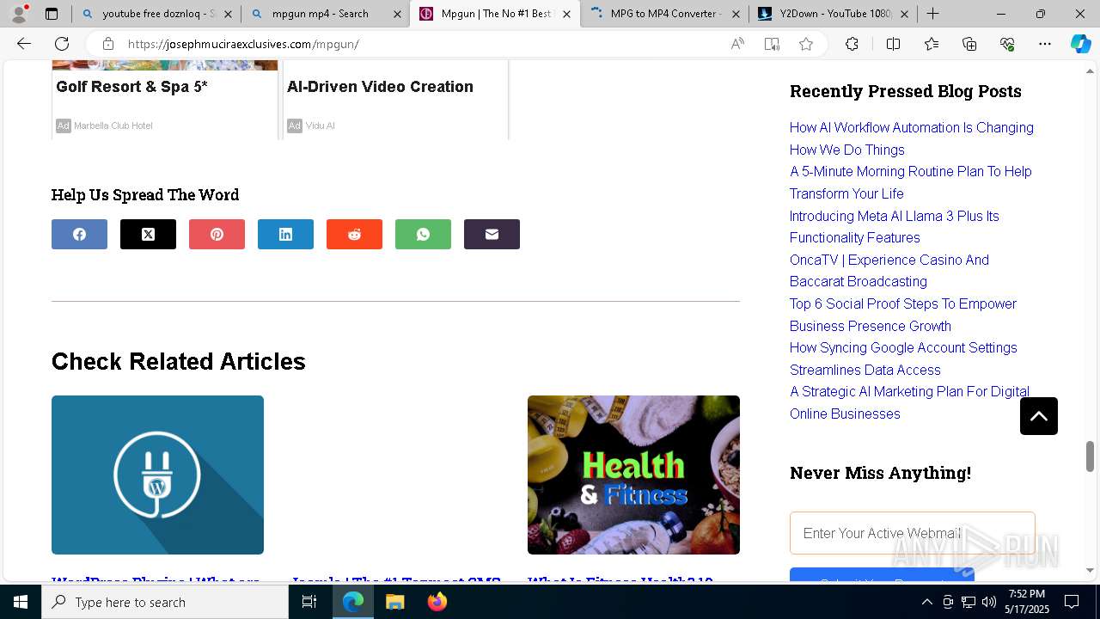This screenshot has width=1100, height=619.
Task: Open the notification center
Action: 1072,602
